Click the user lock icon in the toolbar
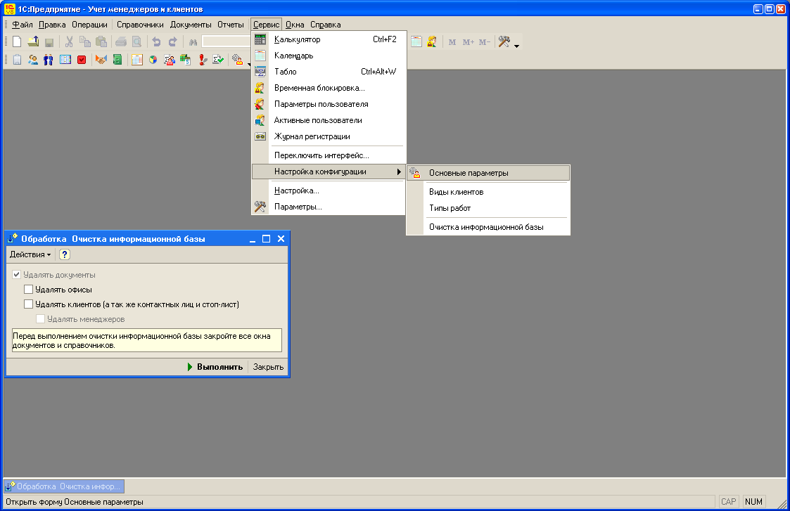 pos(432,41)
